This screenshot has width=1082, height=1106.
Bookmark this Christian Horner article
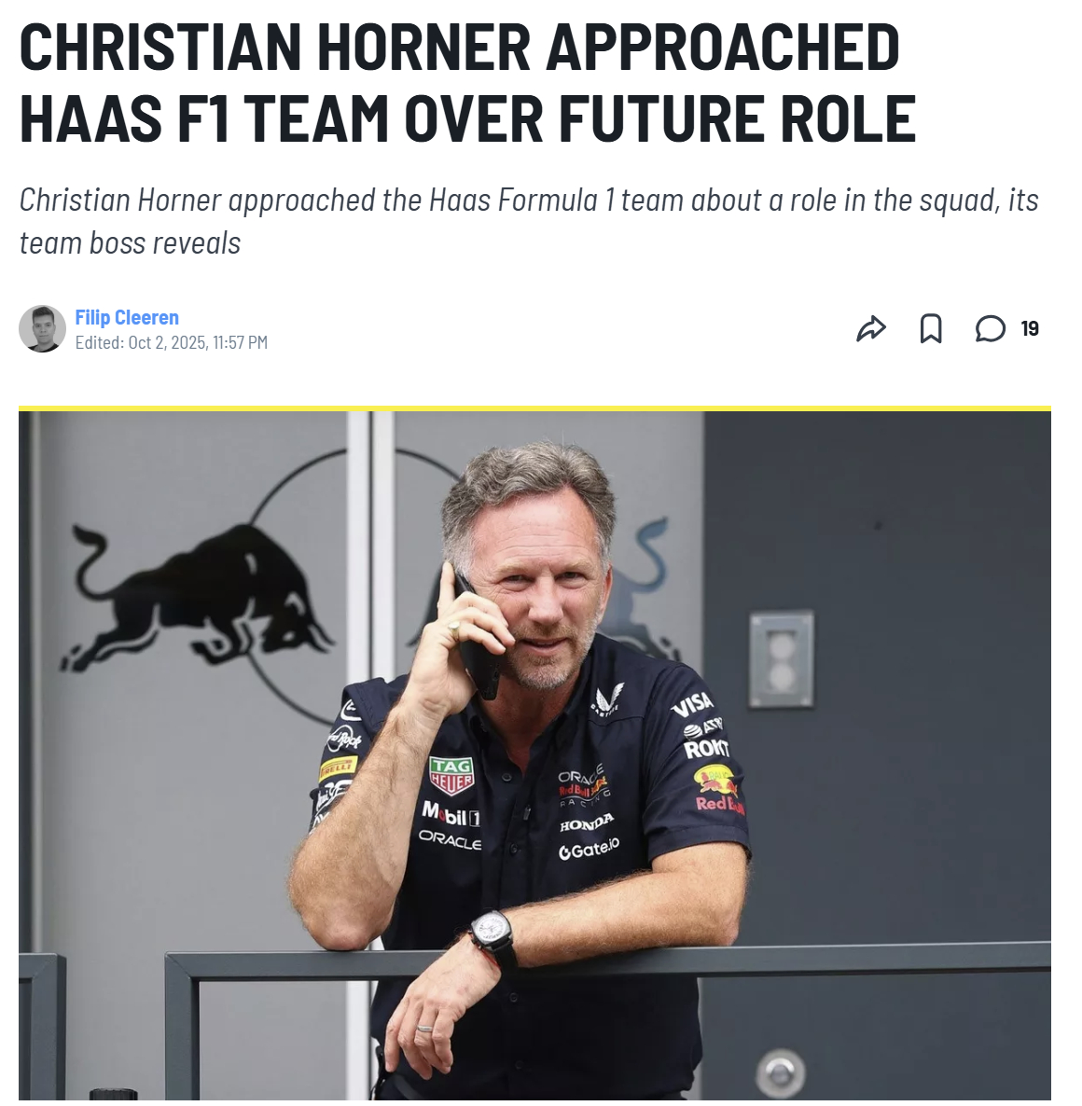930,328
